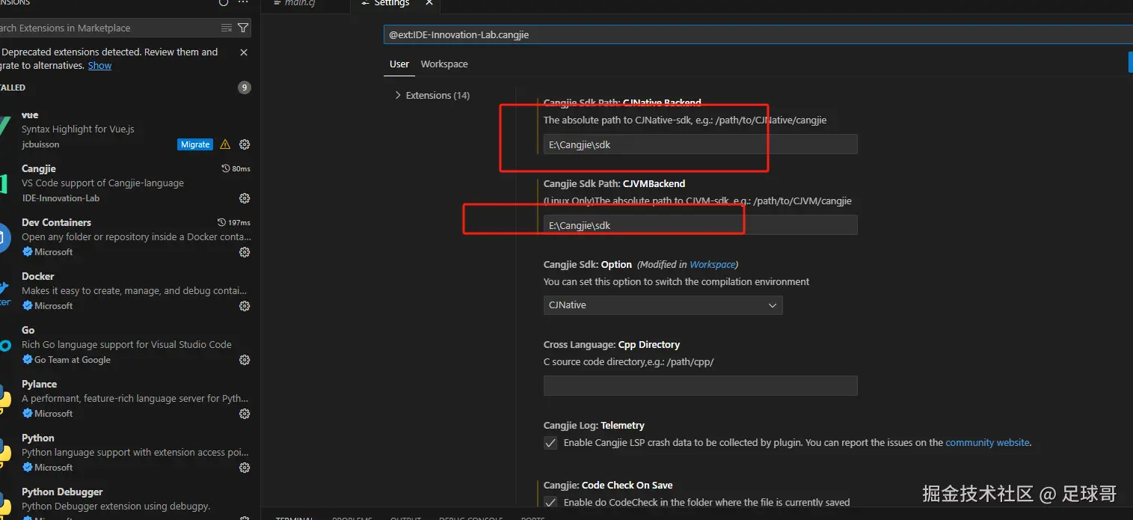Click the filter extensions funnel icon
This screenshot has height=520, width=1133.
click(243, 28)
